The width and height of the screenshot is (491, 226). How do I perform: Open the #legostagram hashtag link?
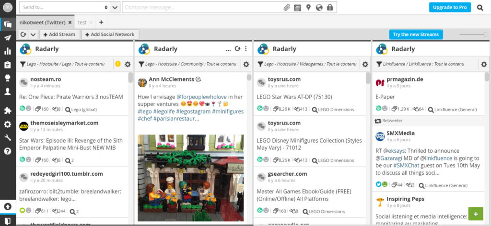coord(193,111)
